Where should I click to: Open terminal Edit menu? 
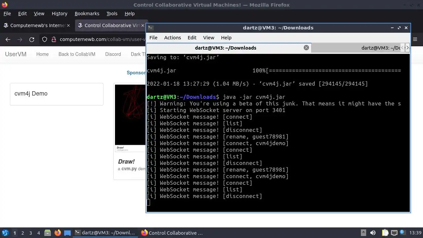(x=192, y=38)
